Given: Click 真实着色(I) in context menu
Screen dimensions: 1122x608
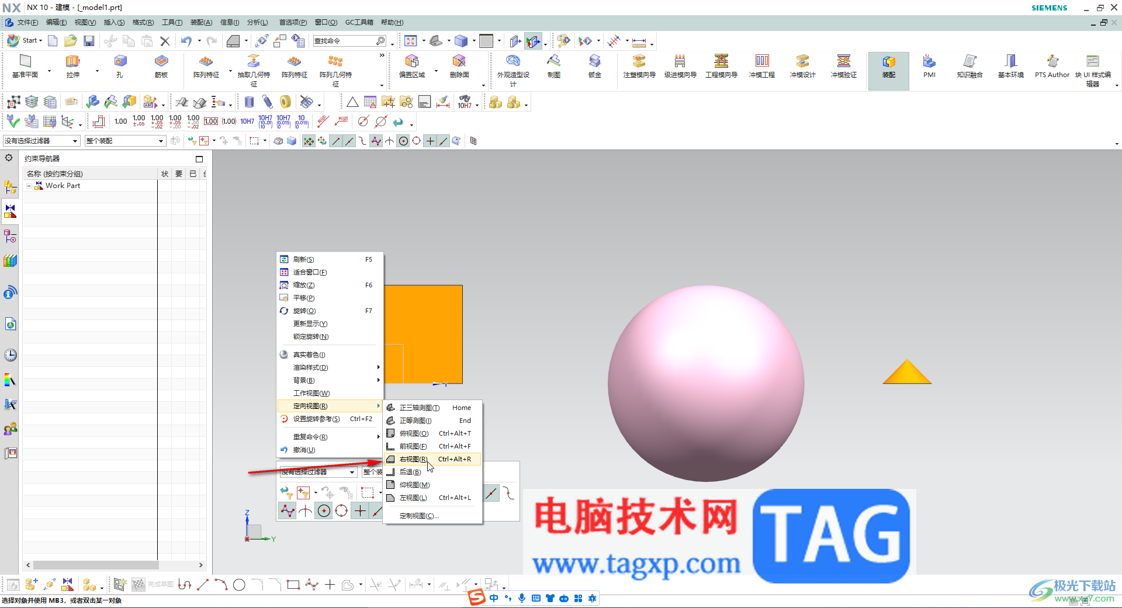Looking at the screenshot, I should [330, 355].
